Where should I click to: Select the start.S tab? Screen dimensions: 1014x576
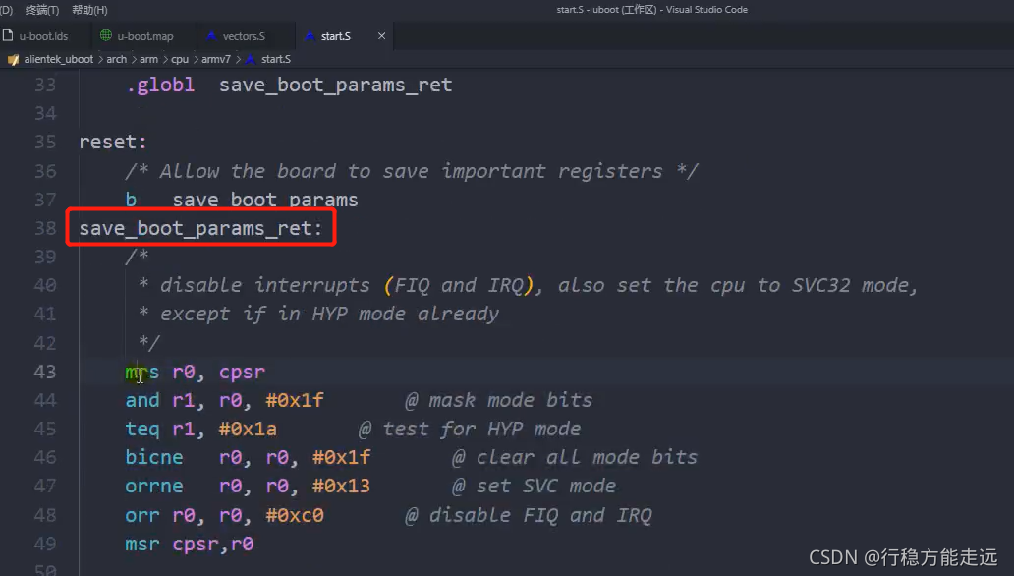click(x=336, y=36)
